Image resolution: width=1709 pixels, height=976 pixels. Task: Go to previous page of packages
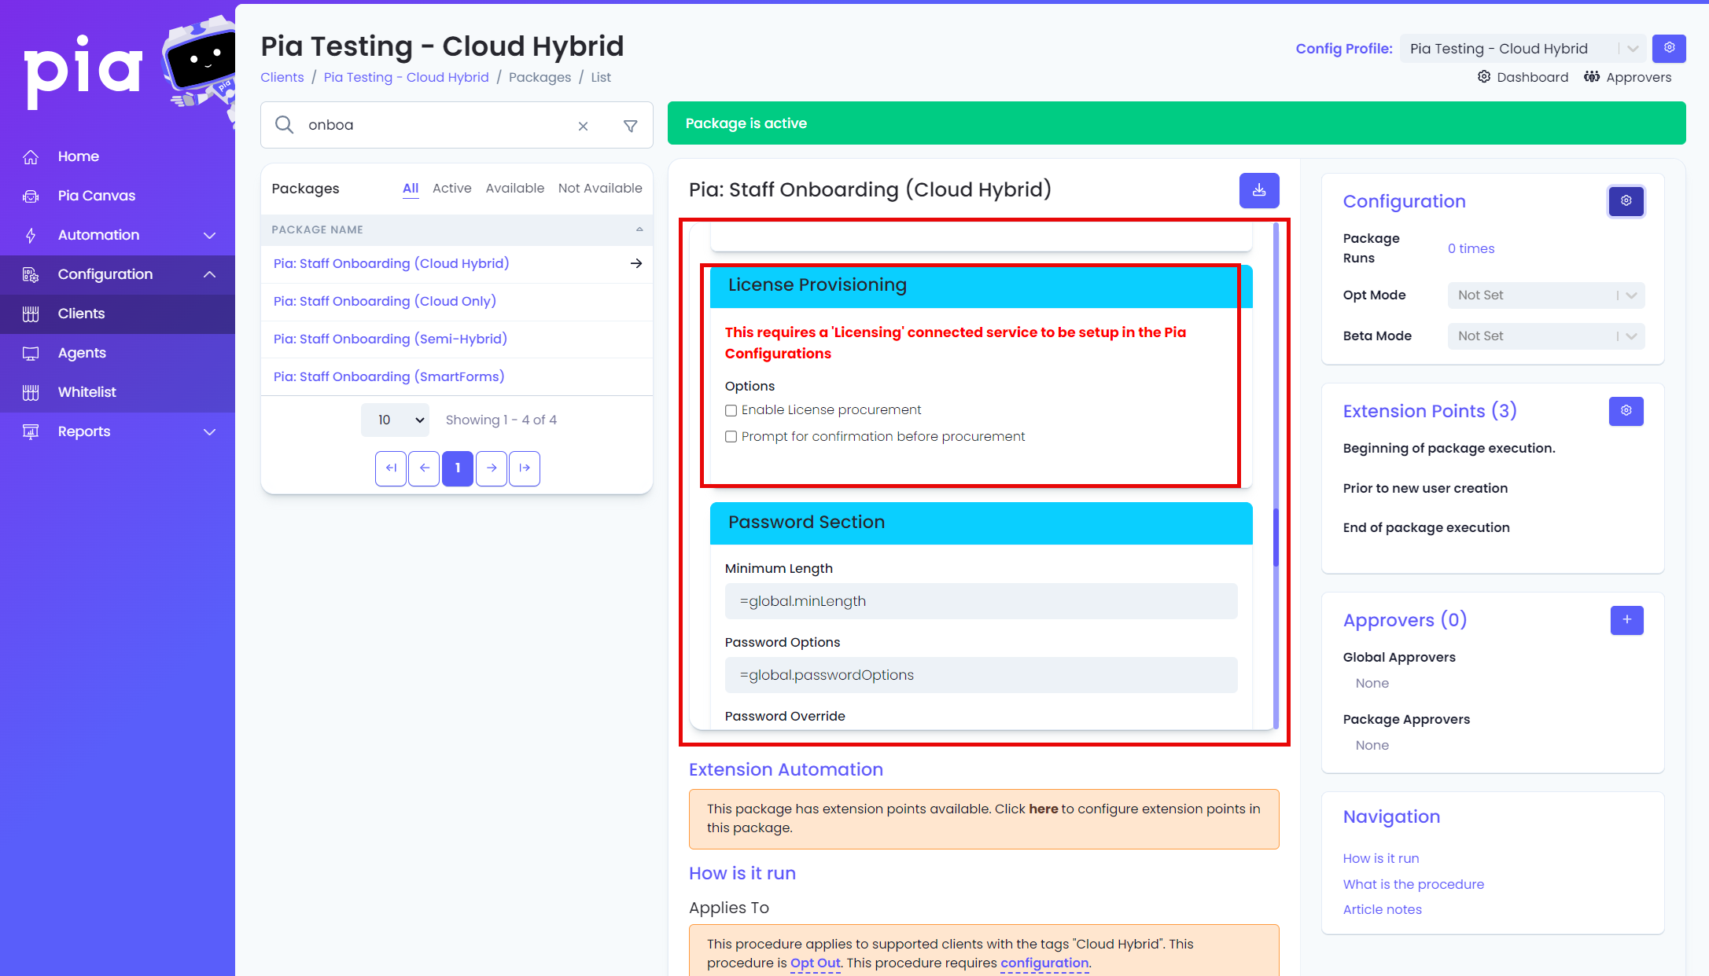click(424, 468)
